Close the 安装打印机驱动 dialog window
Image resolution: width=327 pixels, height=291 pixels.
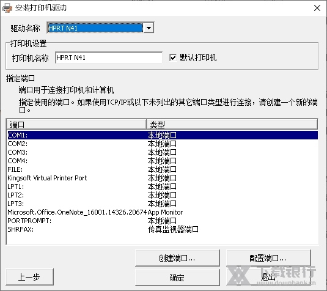pos(317,8)
